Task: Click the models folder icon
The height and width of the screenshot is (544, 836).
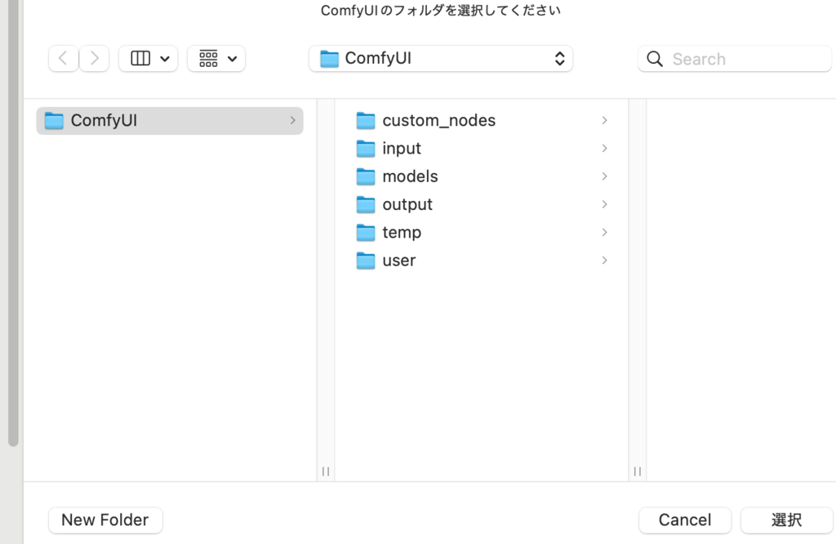Action: 366,176
